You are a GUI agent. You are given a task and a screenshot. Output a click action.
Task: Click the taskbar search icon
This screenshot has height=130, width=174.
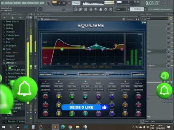[11, 127]
